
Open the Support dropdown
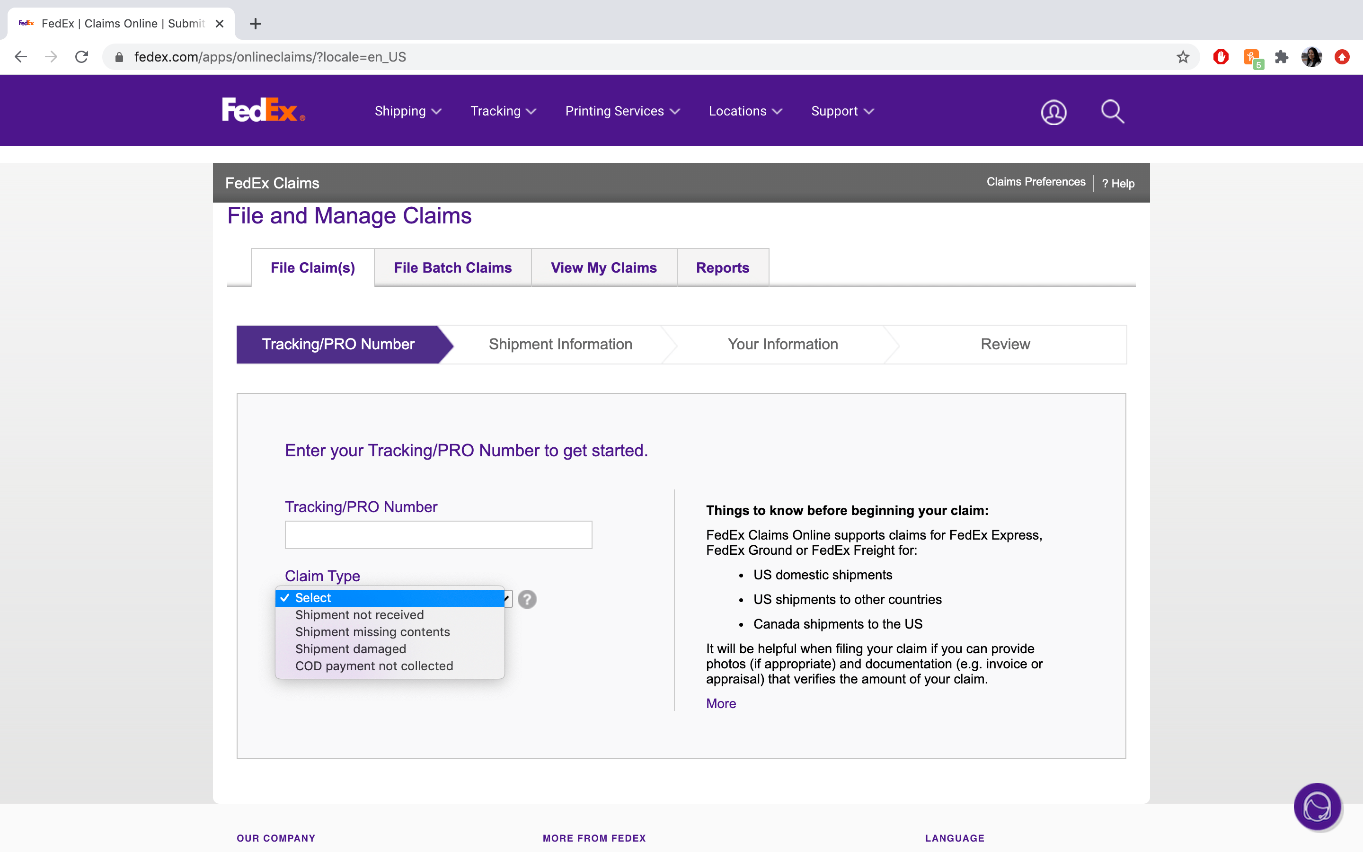click(x=841, y=111)
